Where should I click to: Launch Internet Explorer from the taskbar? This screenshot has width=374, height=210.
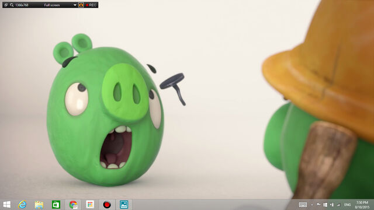click(x=22, y=205)
